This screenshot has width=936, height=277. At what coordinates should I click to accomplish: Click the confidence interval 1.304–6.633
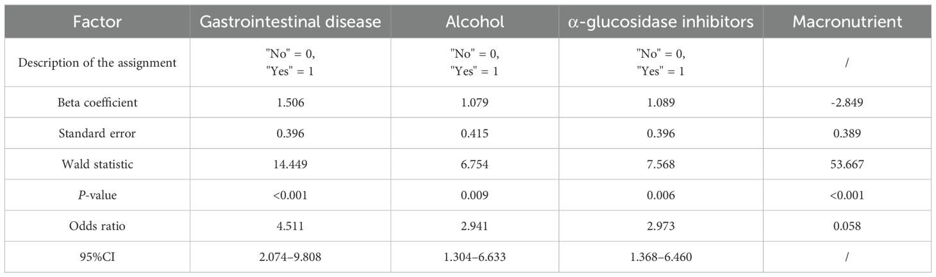pyautogui.click(x=475, y=258)
